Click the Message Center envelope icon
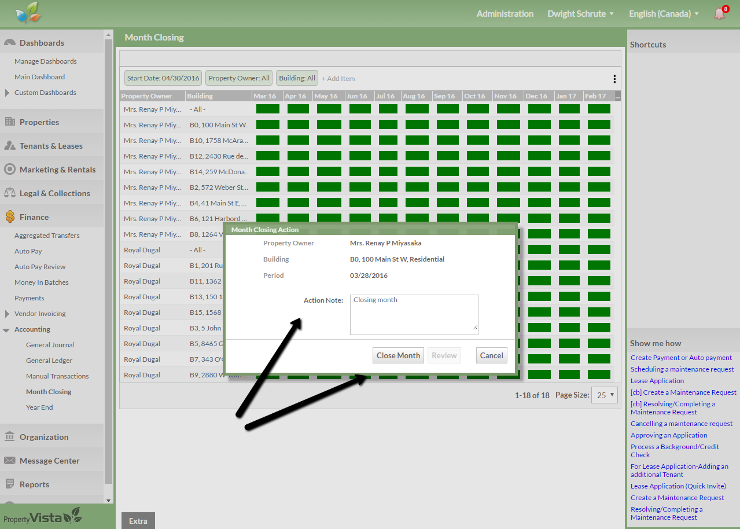Viewport: 740px width, 529px height. pyautogui.click(x=10, y=461)
